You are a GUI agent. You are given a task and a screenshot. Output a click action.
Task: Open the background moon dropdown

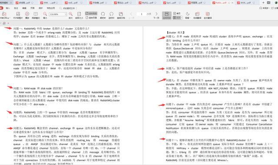188,15
